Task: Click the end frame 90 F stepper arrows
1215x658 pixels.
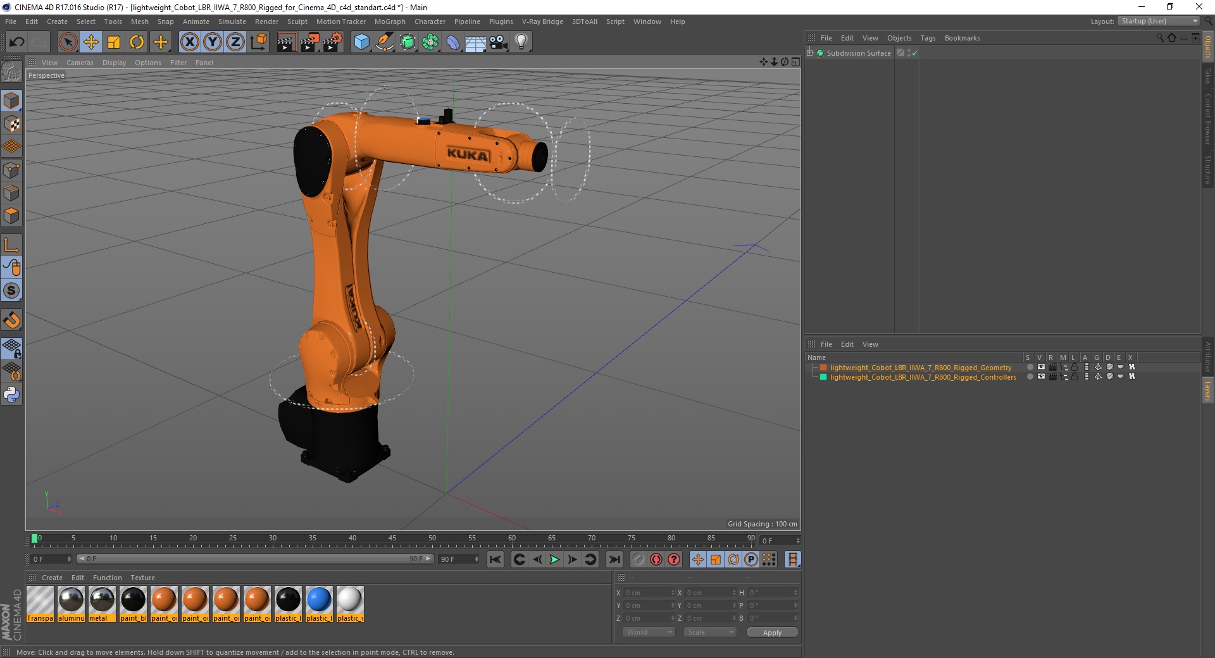Action: point(477,559)
